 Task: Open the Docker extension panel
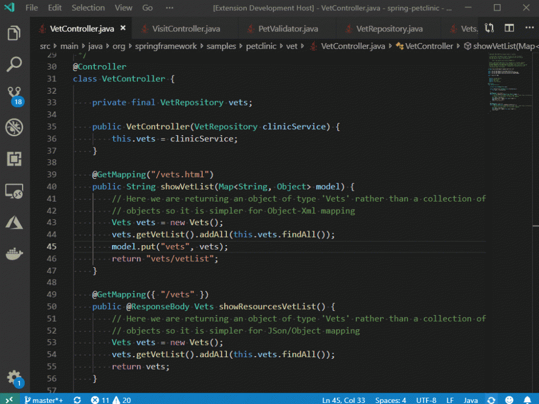click(x=15, y=252)
